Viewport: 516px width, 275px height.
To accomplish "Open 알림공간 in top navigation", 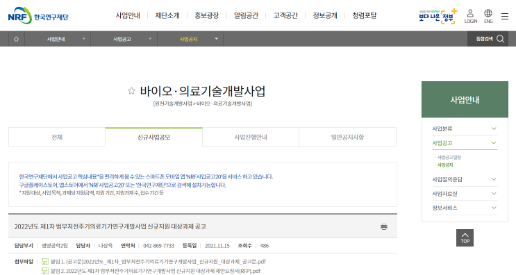I will (x=246, y=15).
